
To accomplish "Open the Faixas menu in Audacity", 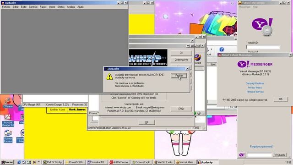I will [43, 7].
